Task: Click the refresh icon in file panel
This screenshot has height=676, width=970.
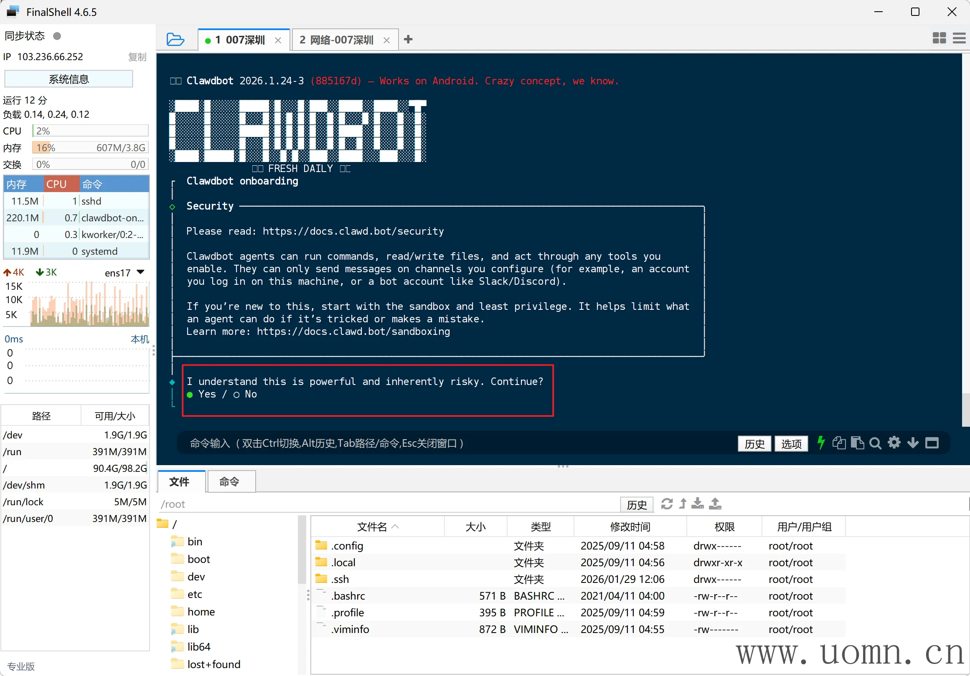Action: [x=667, y=504]
